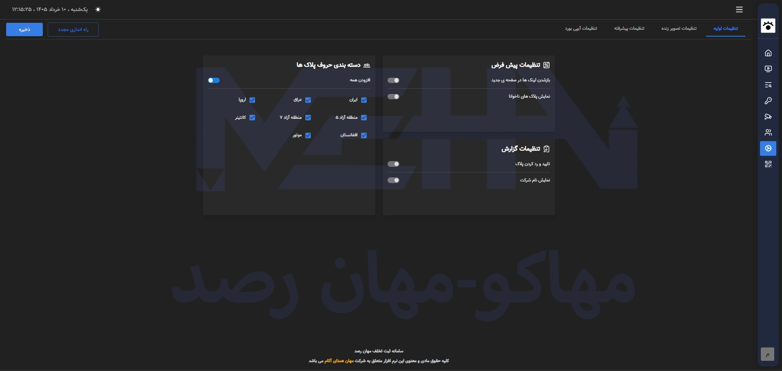The width and height of the screenshot is (782, 371).
Task: Uncheck the 'عراق' checkbox
Action: pyautogui.click(x=308, y=100)
